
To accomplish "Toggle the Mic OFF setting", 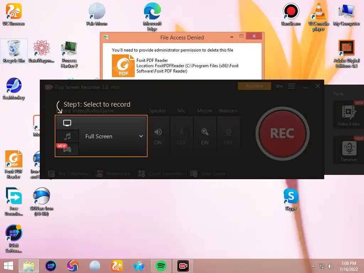I will (181, 136).
